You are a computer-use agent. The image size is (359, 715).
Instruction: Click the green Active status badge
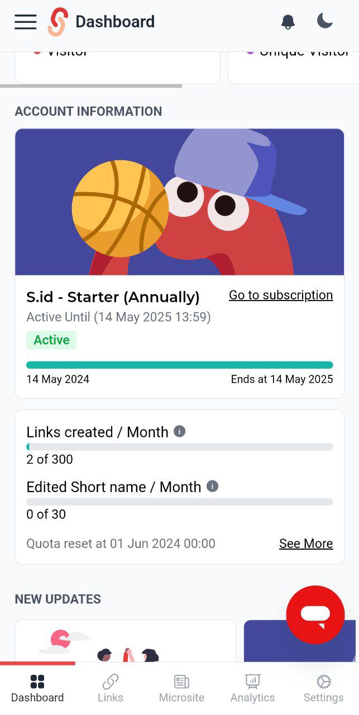point(51,340)
